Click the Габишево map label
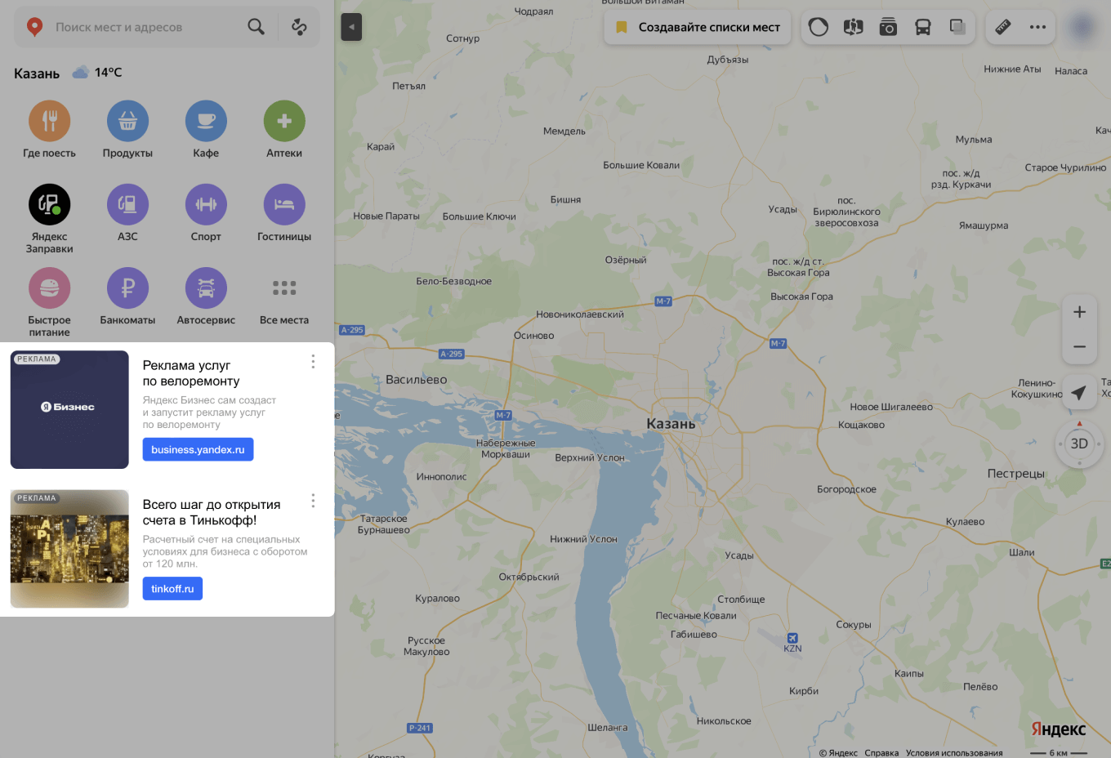 [694, 634]
